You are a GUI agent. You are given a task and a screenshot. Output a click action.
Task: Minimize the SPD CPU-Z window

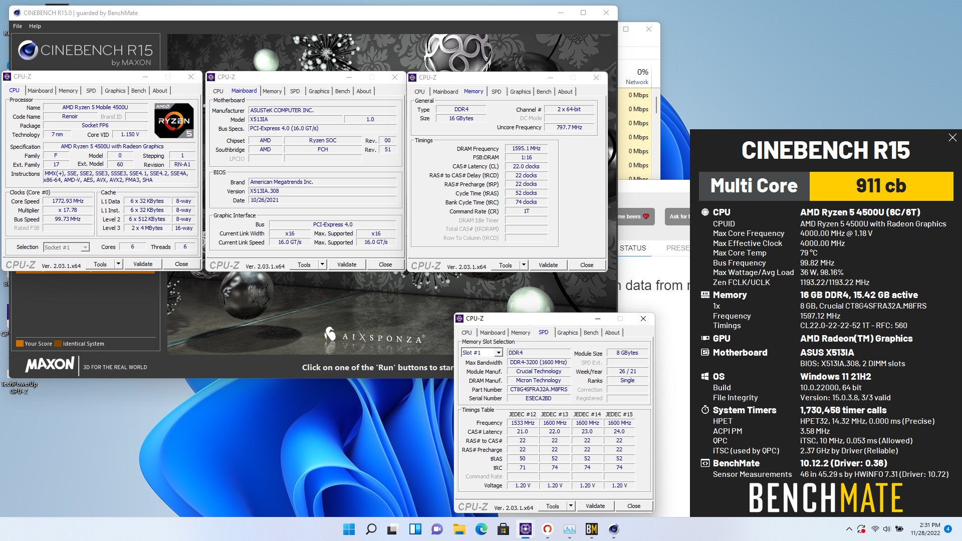point(597,319)
